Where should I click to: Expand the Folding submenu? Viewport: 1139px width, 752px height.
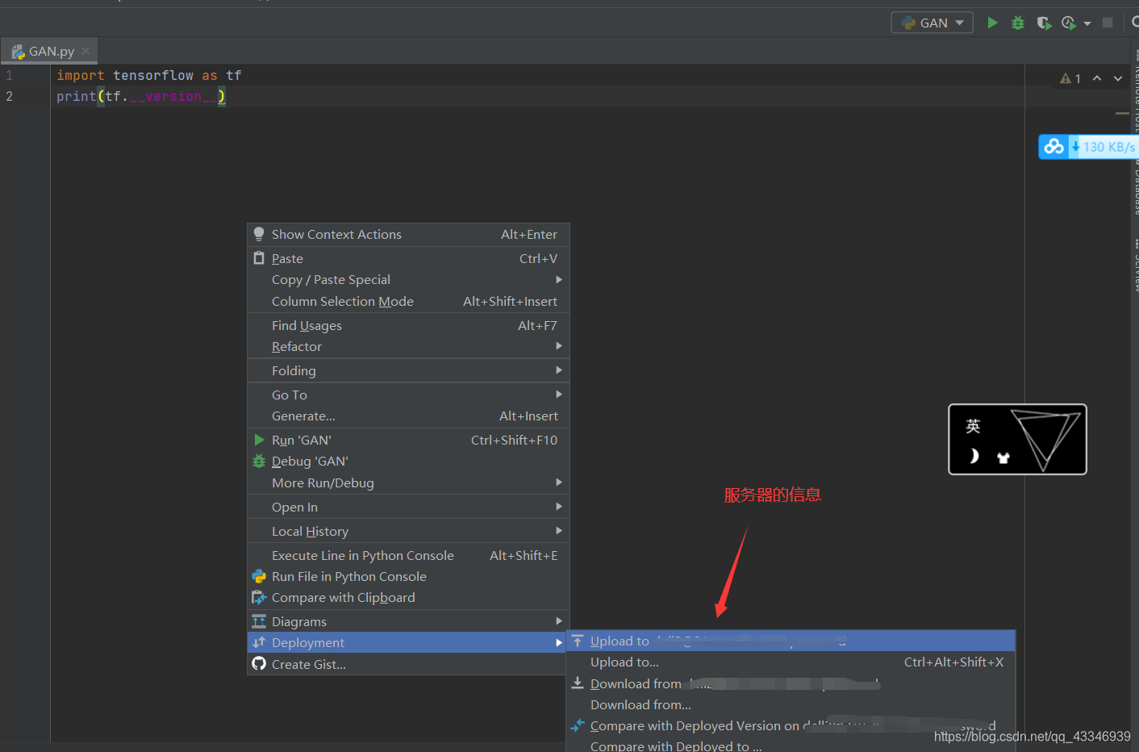point(408,370)
